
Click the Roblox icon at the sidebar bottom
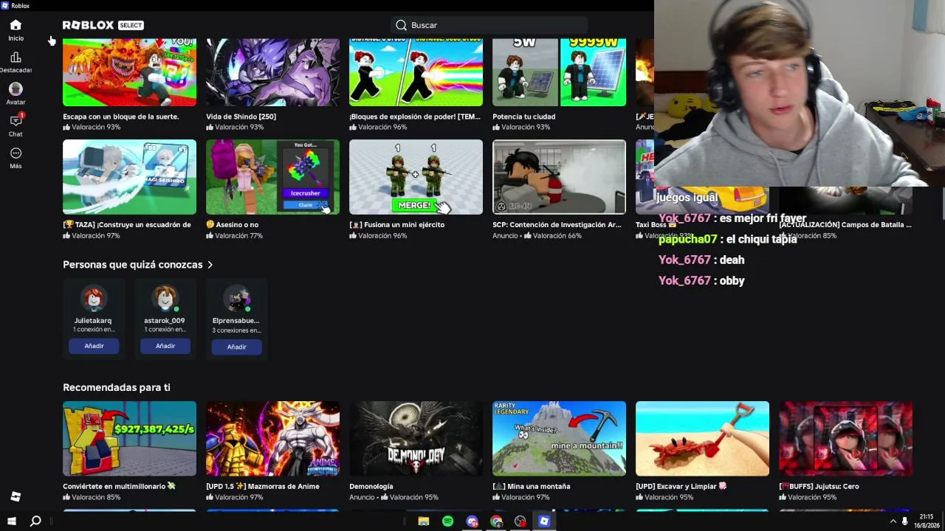pos(16,496)
